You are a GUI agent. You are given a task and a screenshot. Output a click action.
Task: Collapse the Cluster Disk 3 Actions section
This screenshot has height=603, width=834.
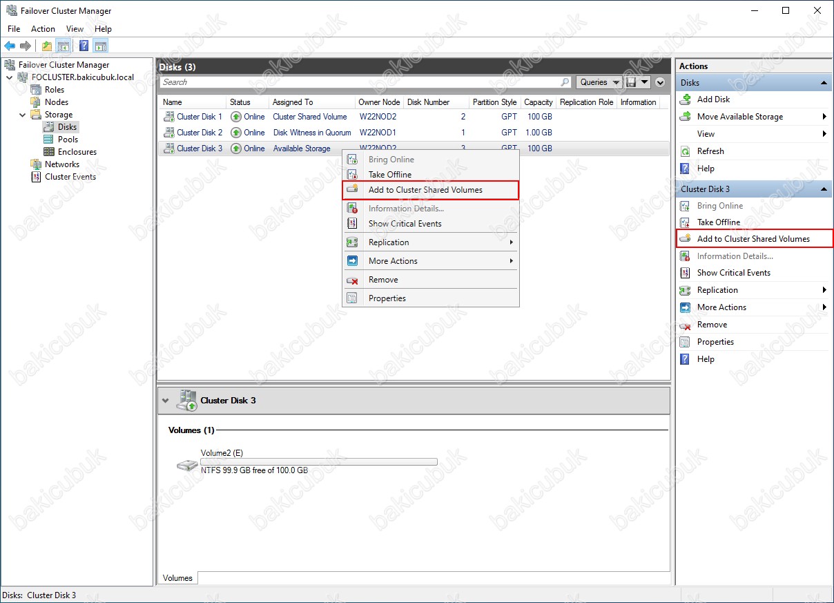click(824, 189)
